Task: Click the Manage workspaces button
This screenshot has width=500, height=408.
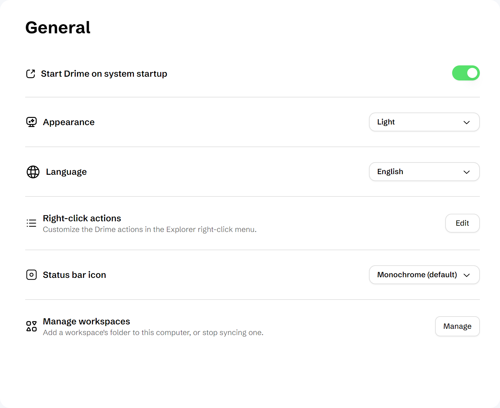Action: coord(457,326)
